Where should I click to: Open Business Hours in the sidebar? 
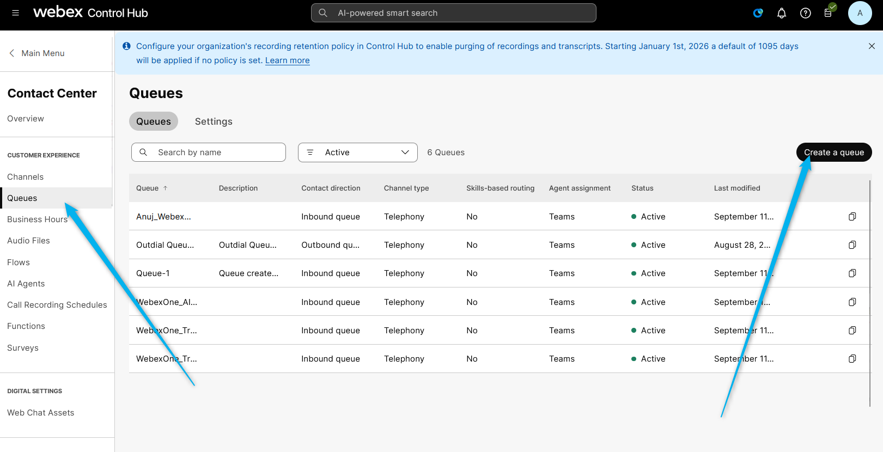37,219
